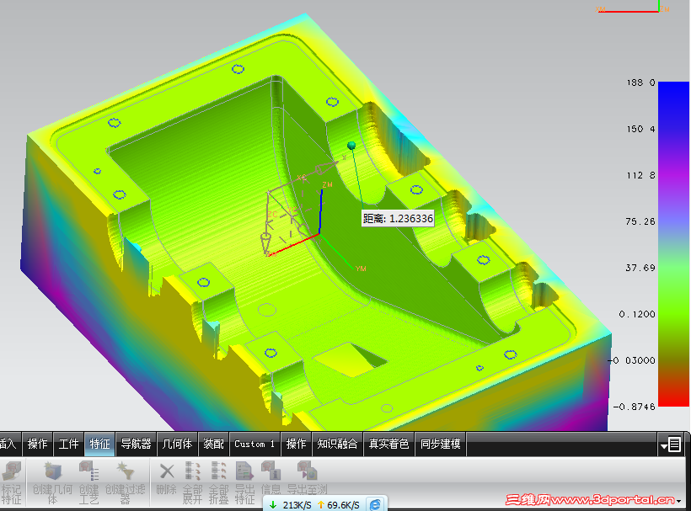Click the 213K/S download speed reading
The width and height of the screenshot is (691, 511).
(297, 505)
